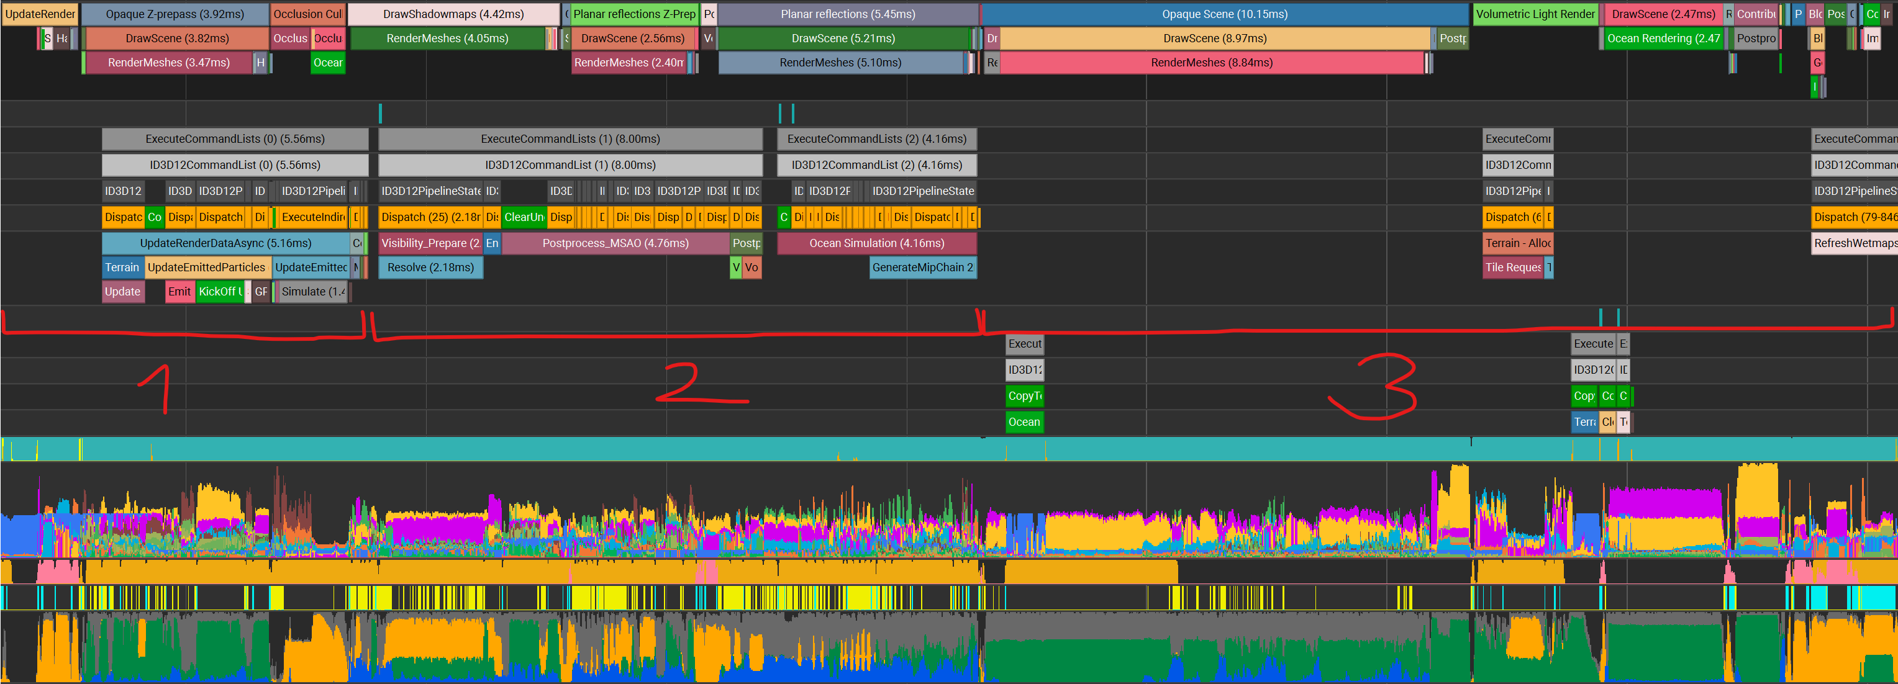
Task: Select the green Ocean block in lower queue
Action: point(1024,422)
